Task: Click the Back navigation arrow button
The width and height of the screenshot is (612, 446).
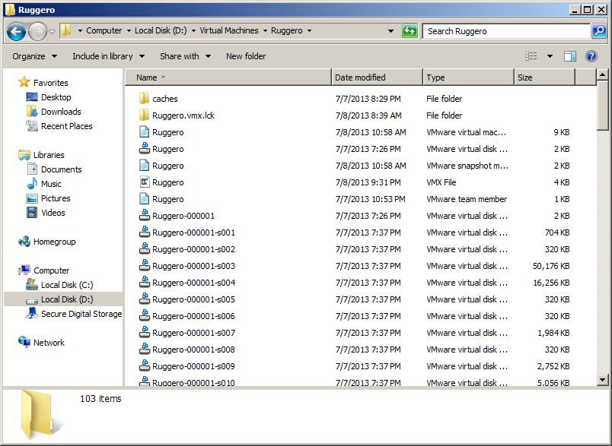Action: tap(16, 31)
